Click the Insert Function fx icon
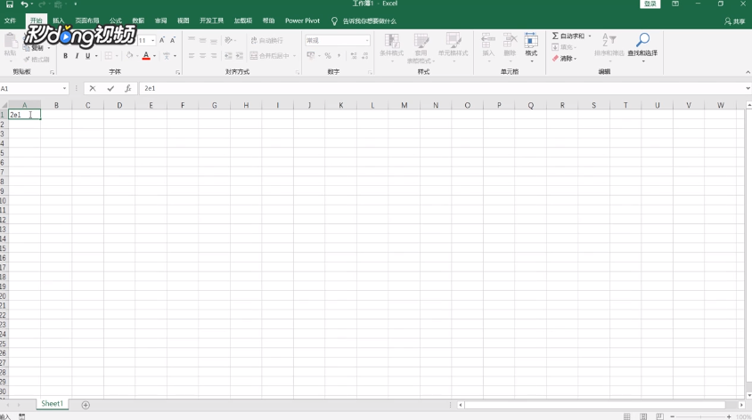The height and width of the screenshot is (420, 752). [x=128, y=89]
